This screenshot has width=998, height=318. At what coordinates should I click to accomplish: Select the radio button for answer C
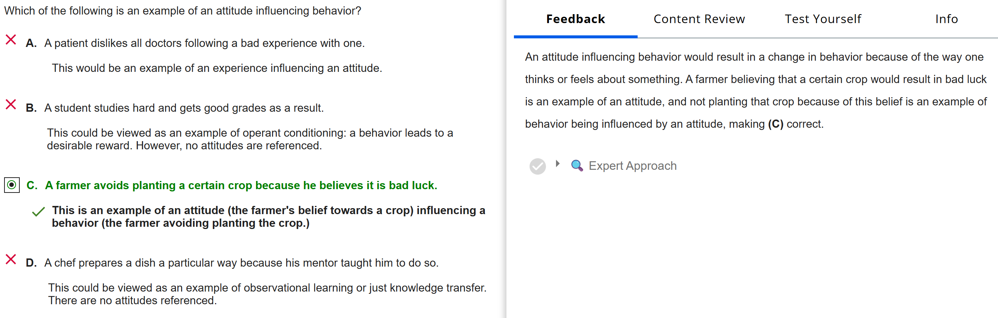[x=12, y=185]
